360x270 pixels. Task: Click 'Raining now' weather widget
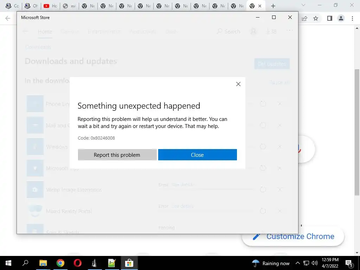click(271, 263)
